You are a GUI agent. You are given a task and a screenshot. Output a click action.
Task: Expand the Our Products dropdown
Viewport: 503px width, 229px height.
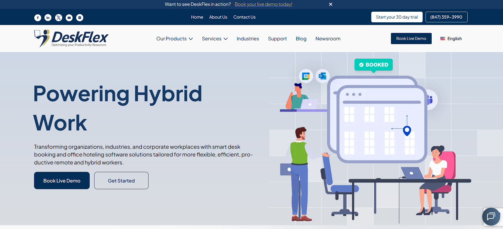click(175, 39)
